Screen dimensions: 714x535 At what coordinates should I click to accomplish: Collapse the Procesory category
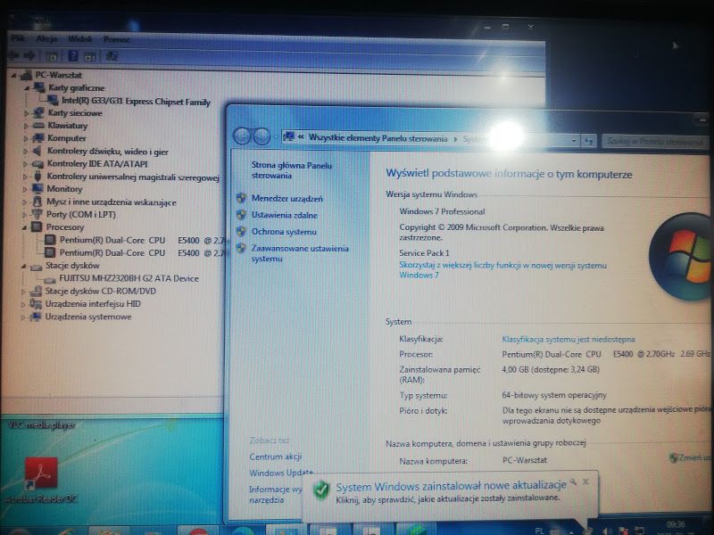coord(24,227)
